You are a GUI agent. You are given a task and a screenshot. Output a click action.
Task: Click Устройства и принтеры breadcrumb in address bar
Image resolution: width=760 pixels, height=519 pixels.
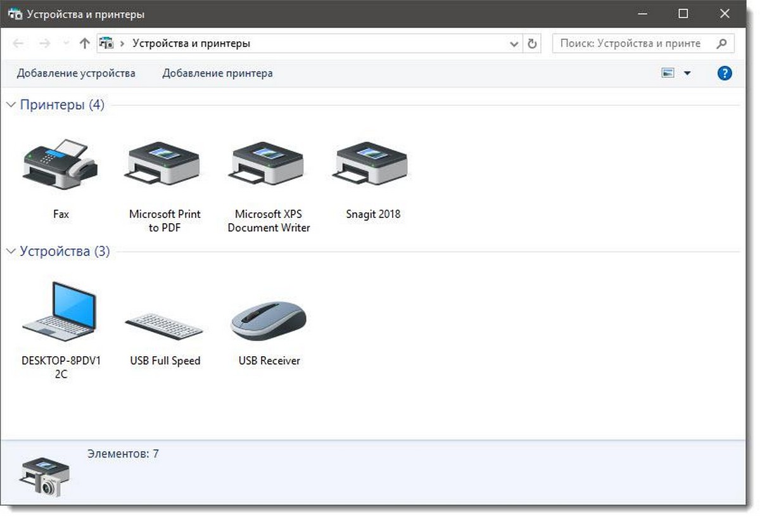pyautogui.click(x=191, y=44)
